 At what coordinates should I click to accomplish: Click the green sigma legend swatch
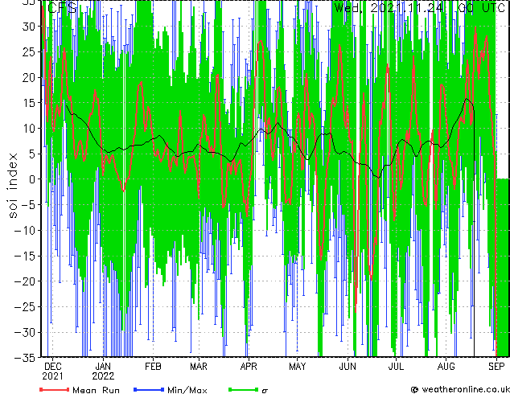pyautogui.click(x=244, y=389)
